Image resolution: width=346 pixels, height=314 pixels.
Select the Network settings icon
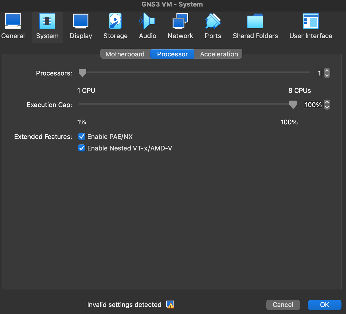[180, 25]
